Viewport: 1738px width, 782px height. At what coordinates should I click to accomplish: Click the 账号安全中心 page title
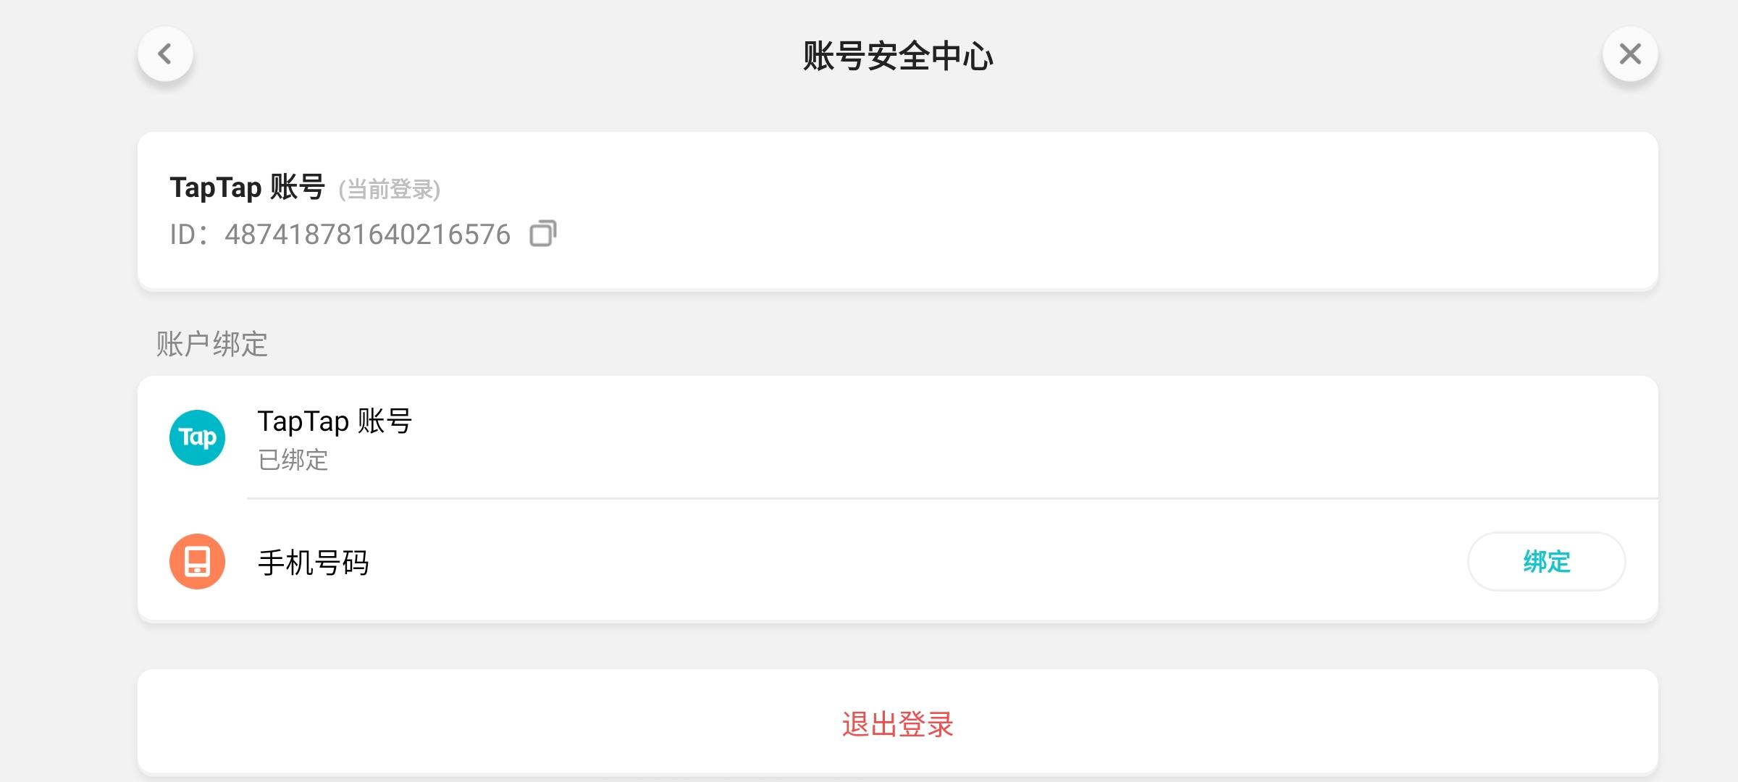(x=898, y=56)
